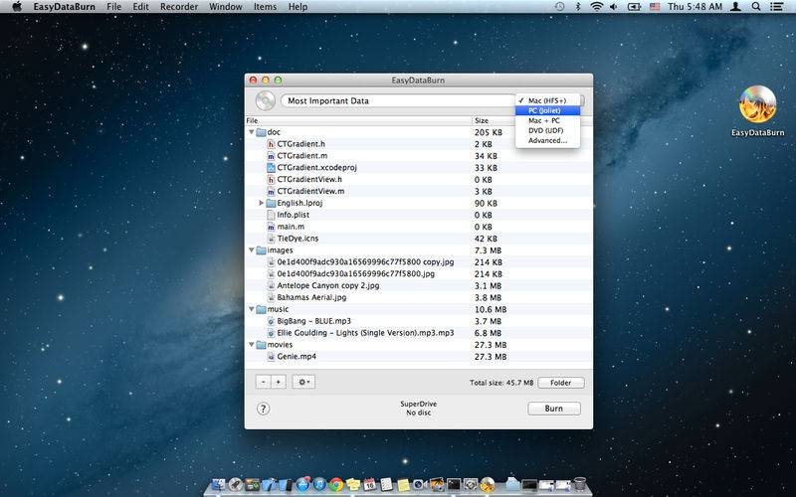Click the Folder button
This screenshot has height=497, width=796.
(560, 383)
